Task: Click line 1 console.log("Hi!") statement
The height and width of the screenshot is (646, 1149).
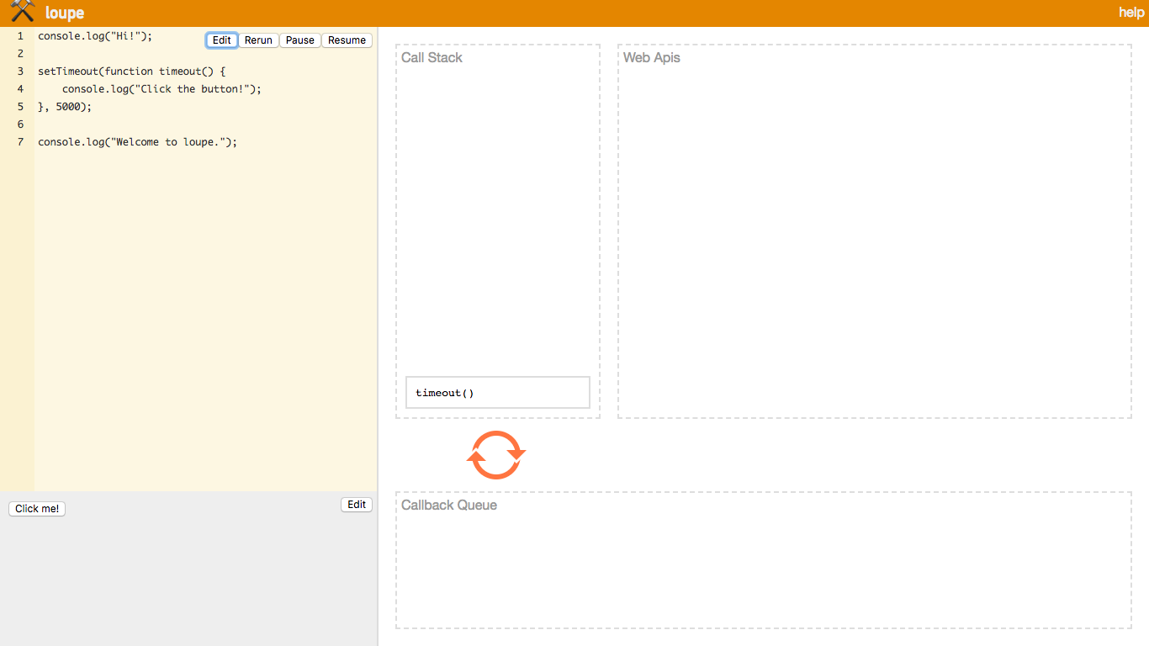Action: 93,35
